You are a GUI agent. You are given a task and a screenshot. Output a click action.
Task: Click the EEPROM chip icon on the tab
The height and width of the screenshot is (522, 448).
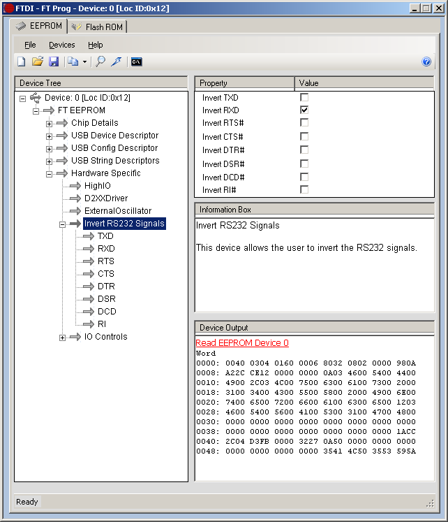click(21, 26)
